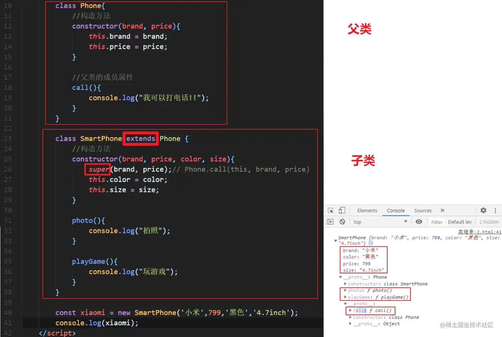Click console.log(xiaomi) on line 41

[97, 323]
